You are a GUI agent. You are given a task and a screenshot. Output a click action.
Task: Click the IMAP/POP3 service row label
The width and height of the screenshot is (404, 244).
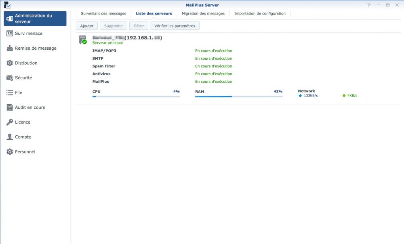click(x=104, y=51)
